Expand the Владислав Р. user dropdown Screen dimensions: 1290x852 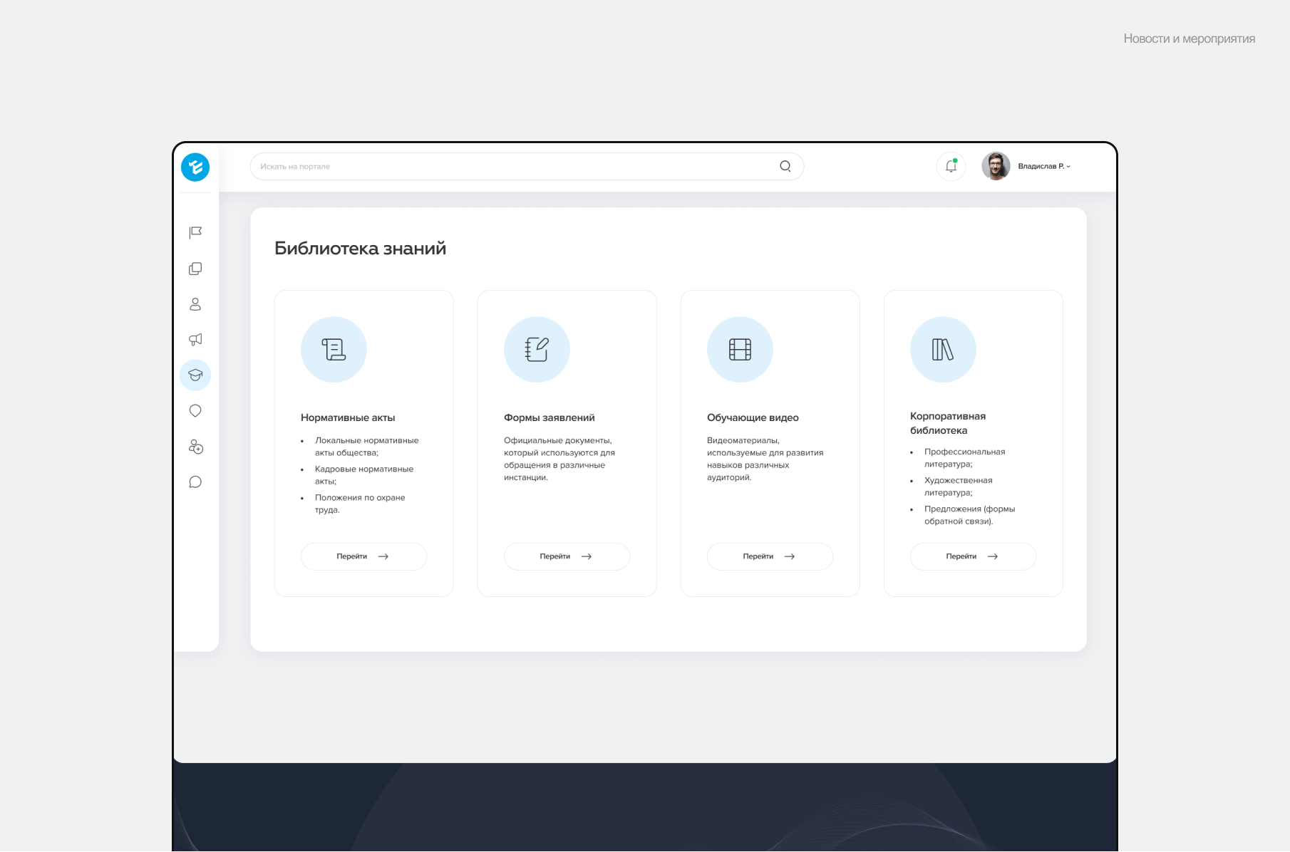click(x=1044, y=166)
